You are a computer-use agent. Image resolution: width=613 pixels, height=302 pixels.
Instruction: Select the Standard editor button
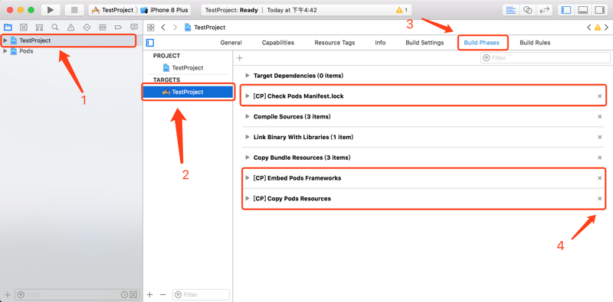click(x=510, y=10)
